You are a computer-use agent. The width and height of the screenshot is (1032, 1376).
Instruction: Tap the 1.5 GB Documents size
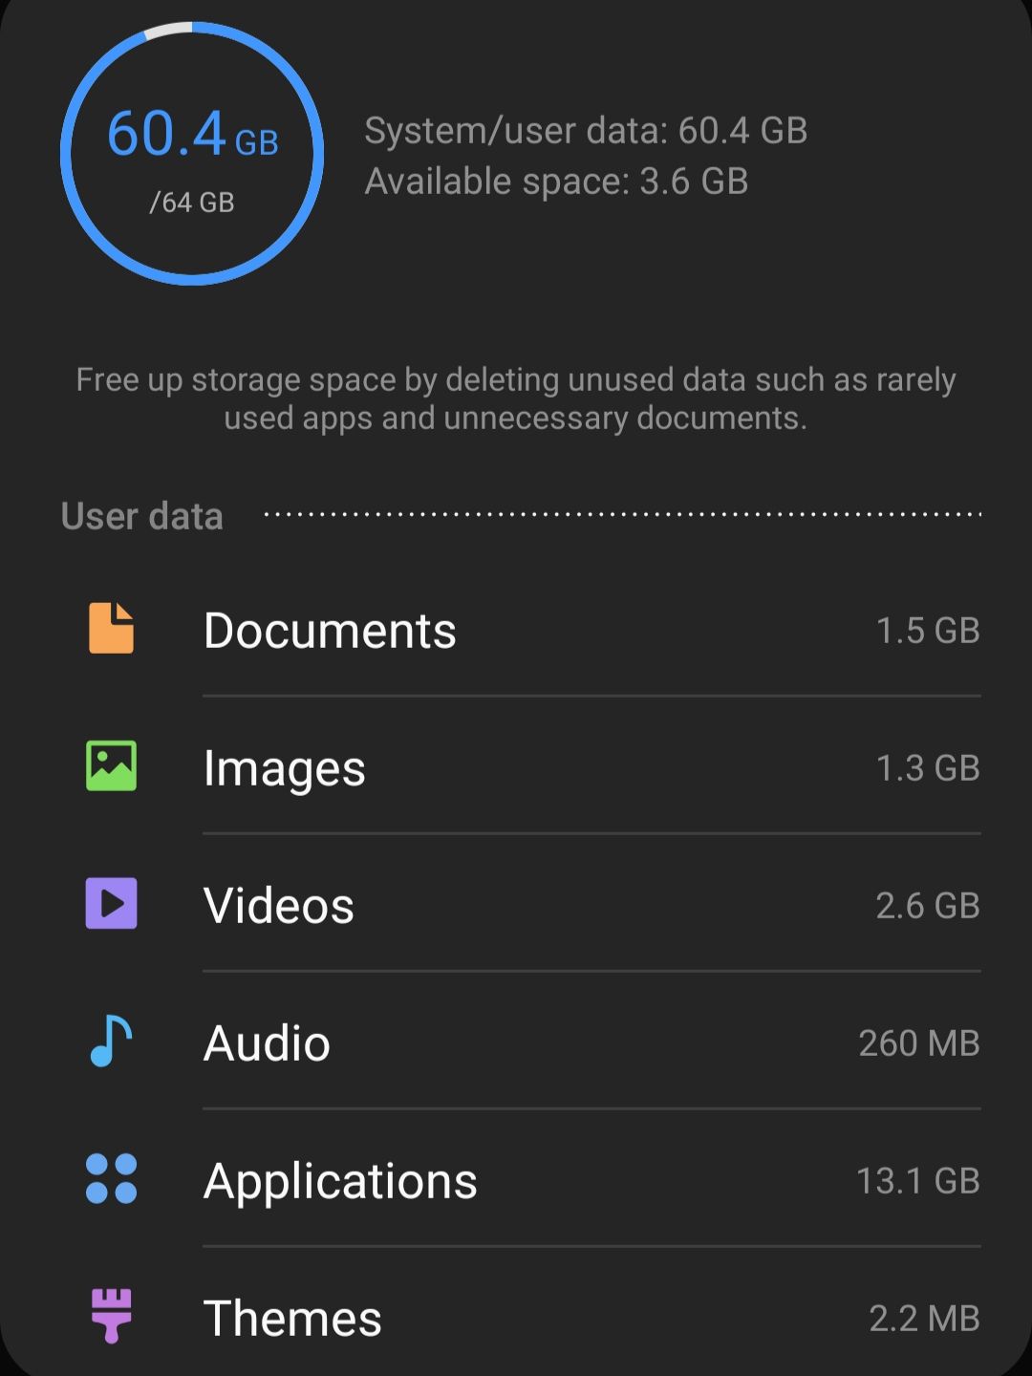[927, 631]
